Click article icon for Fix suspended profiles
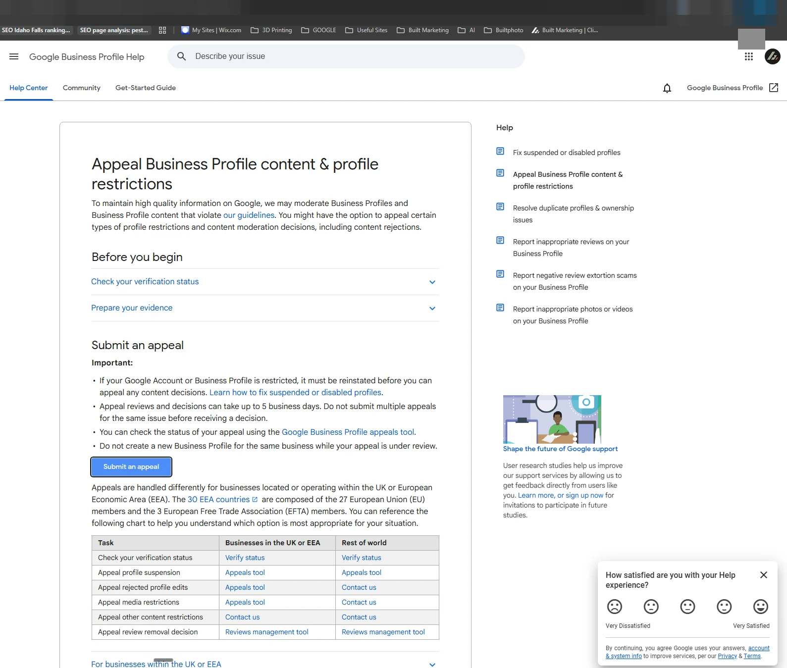The height and width of the screenshot is (668, 787). tap(500, 151)
